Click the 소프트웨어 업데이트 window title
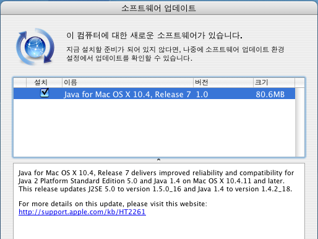This screenshot has height=239, width=318. pos(158,8)
